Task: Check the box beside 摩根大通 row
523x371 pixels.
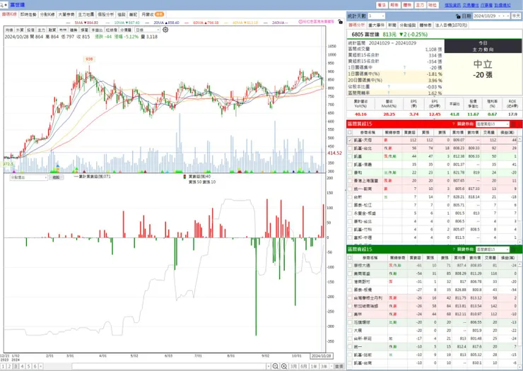Action: 350,266
